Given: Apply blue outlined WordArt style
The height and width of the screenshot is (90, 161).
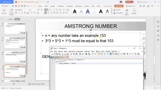Looking at the screenshot, I should pos(88,11).
